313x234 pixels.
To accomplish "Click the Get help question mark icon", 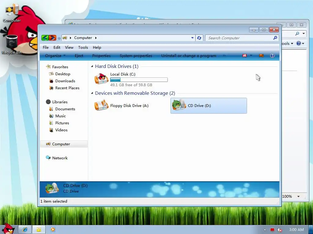I will tap(272, 56).
